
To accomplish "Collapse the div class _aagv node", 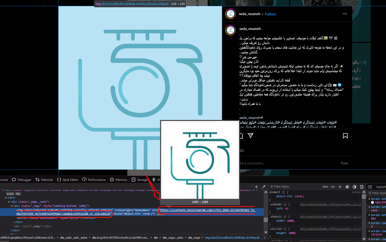I will pos(12,206).
